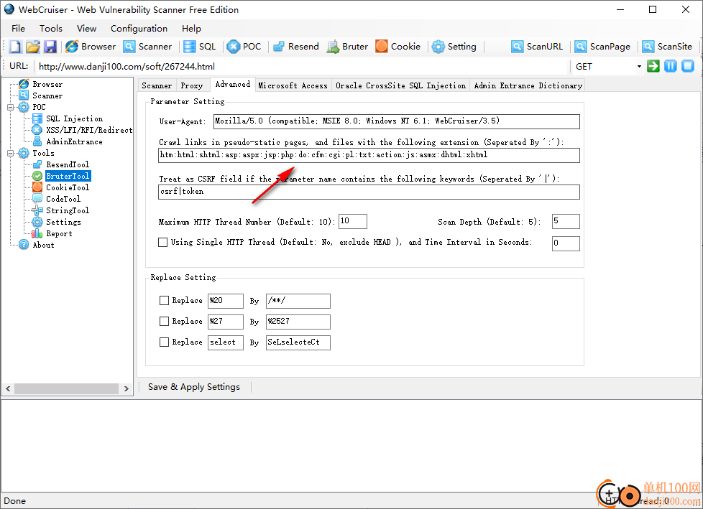Click the Open folder toolbar icon

pyautogui.click(x=33, y=47)
